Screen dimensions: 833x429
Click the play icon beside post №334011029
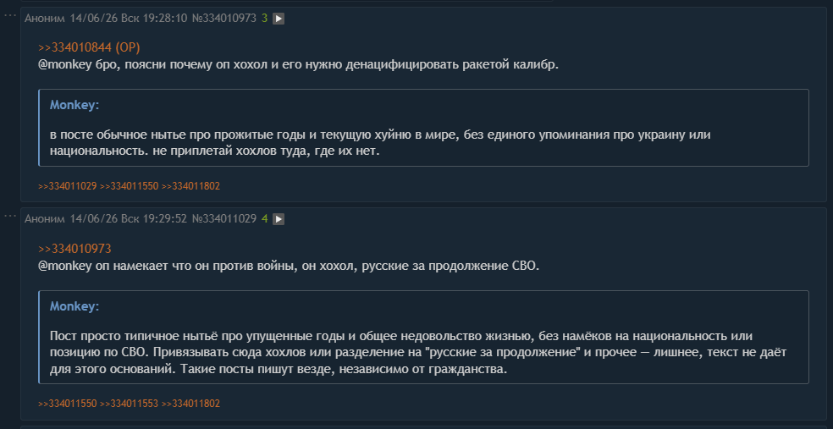pyautogui.click(x=279, y=219)
